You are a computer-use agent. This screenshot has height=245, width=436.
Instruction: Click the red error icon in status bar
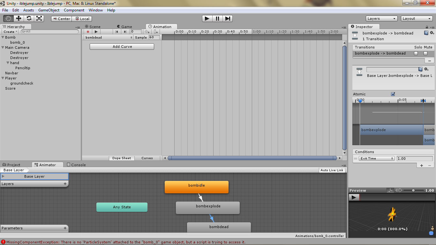pos(3,242)
